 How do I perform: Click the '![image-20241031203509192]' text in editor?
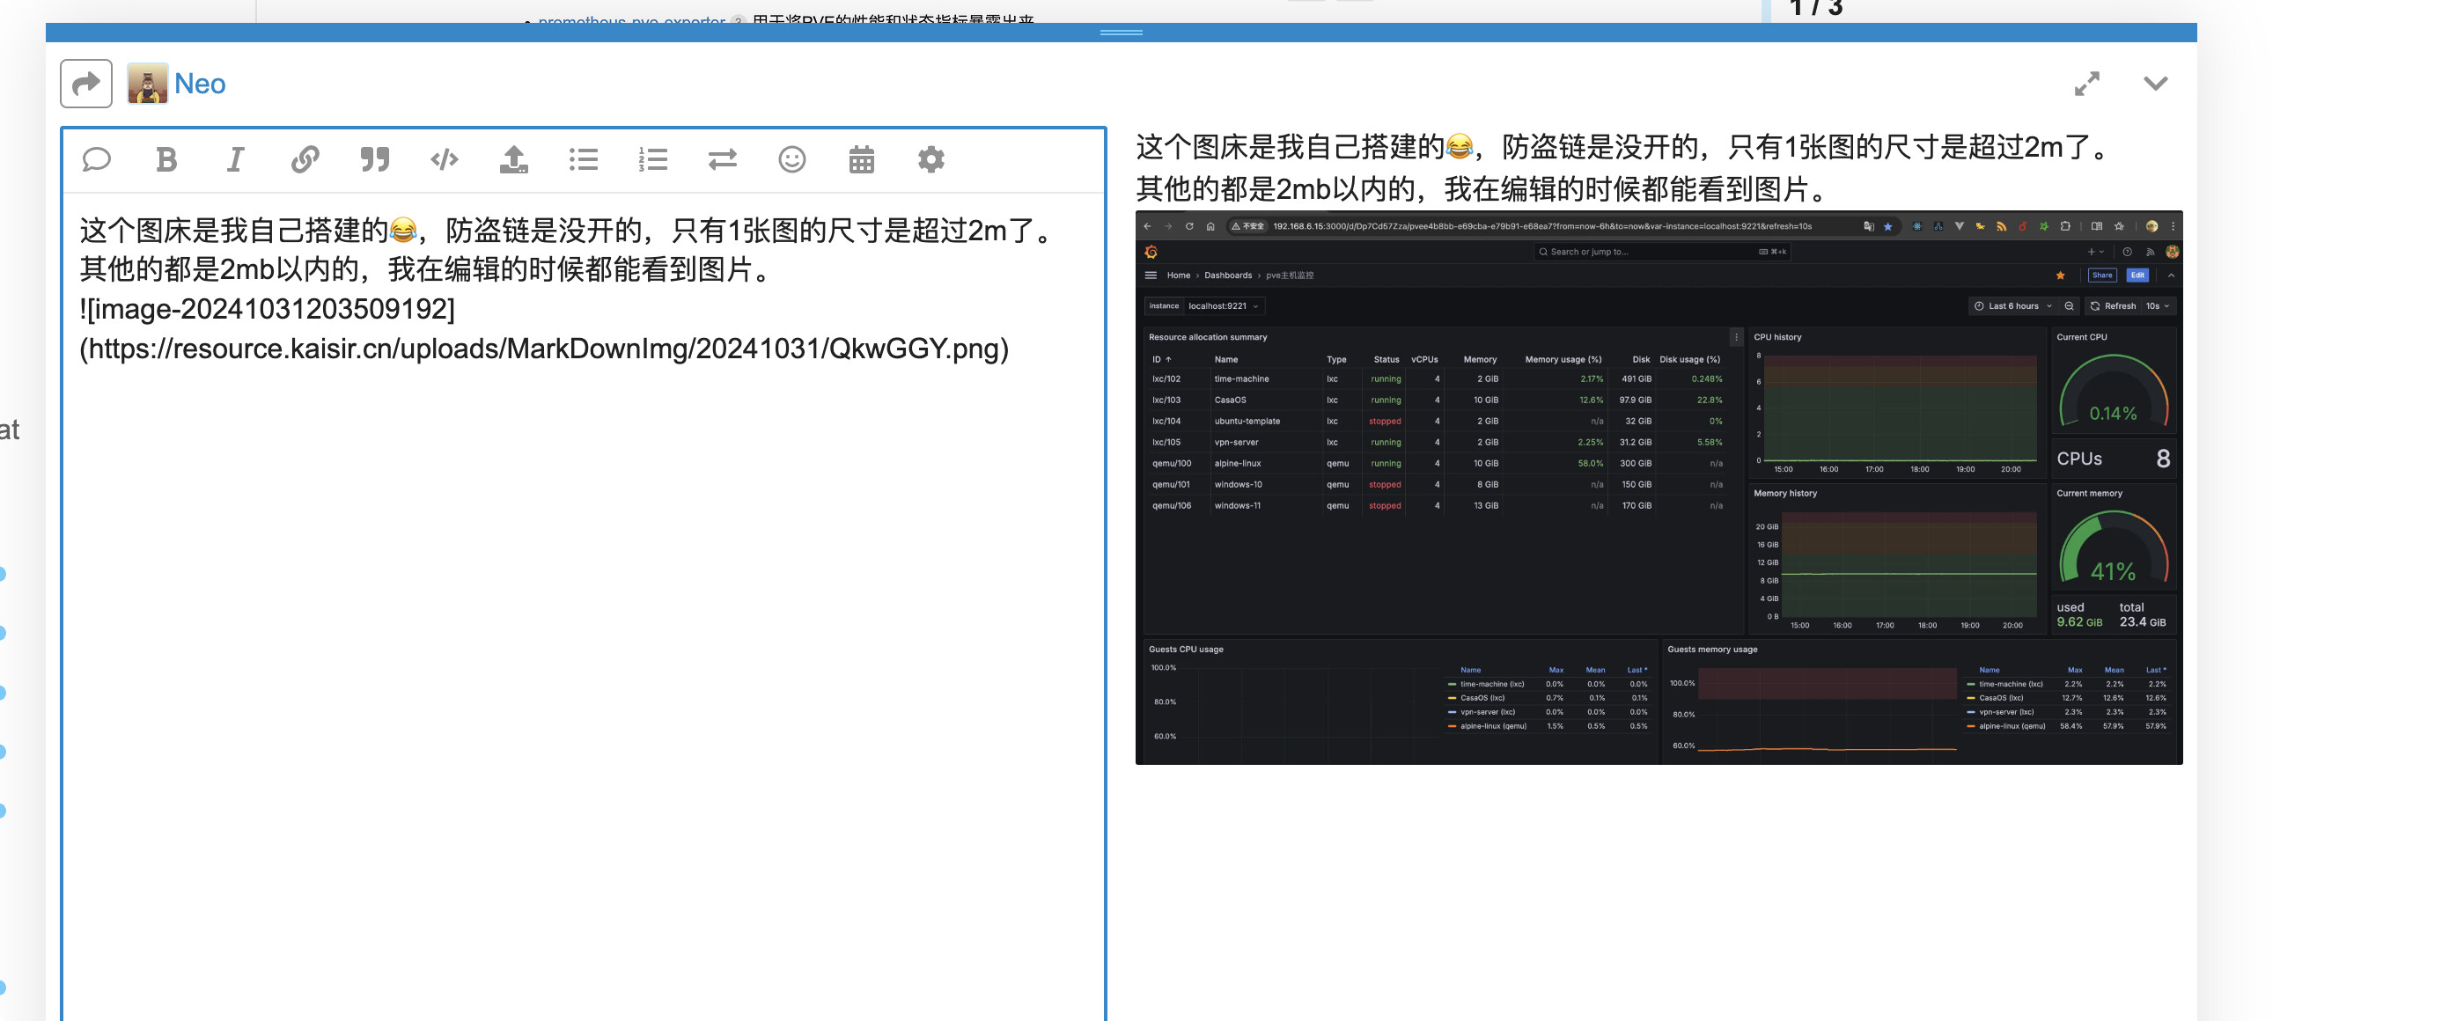point(268,309)
